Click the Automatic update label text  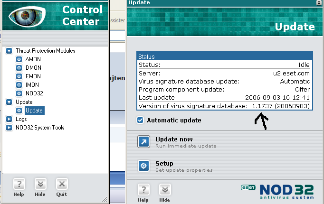click(174, 120)
